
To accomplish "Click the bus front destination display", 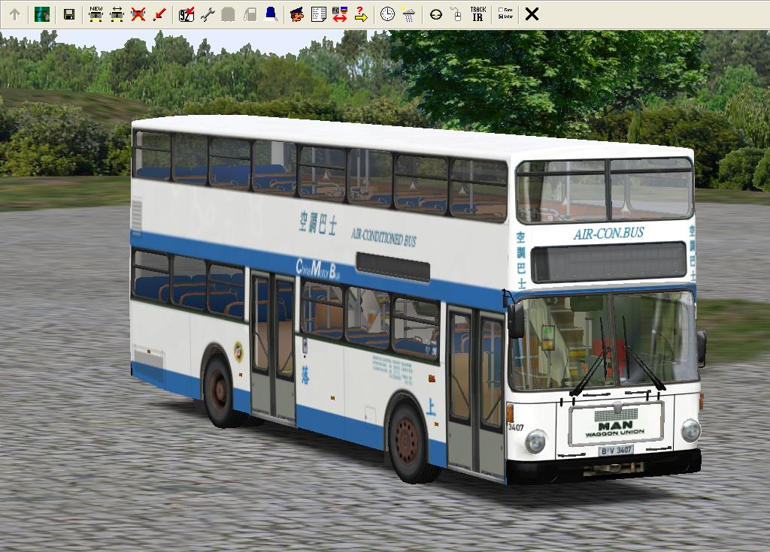I will tap(609, 262).
